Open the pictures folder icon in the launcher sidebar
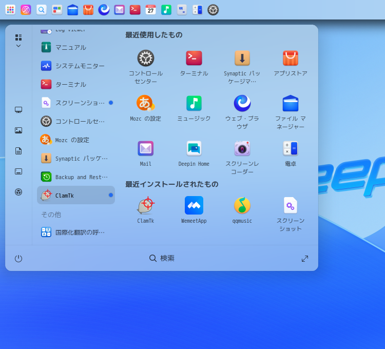 pos(18,130)
